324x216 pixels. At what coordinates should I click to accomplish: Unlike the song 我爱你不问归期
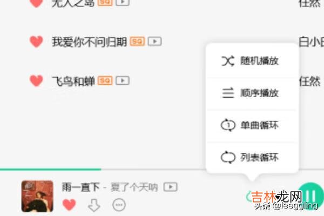pos(36,42)
